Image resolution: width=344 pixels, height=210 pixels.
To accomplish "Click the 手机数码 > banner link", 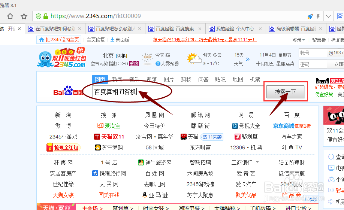I will point(263,208).
